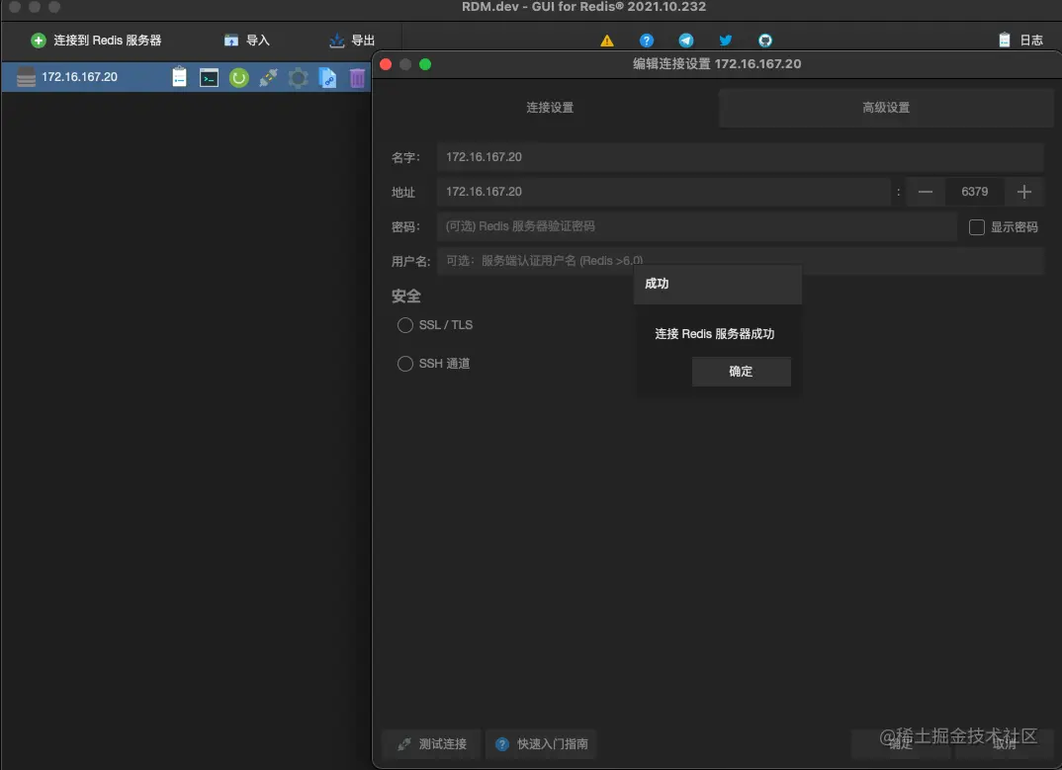Click the disconnect plug icon

click(x=268, y=78)
